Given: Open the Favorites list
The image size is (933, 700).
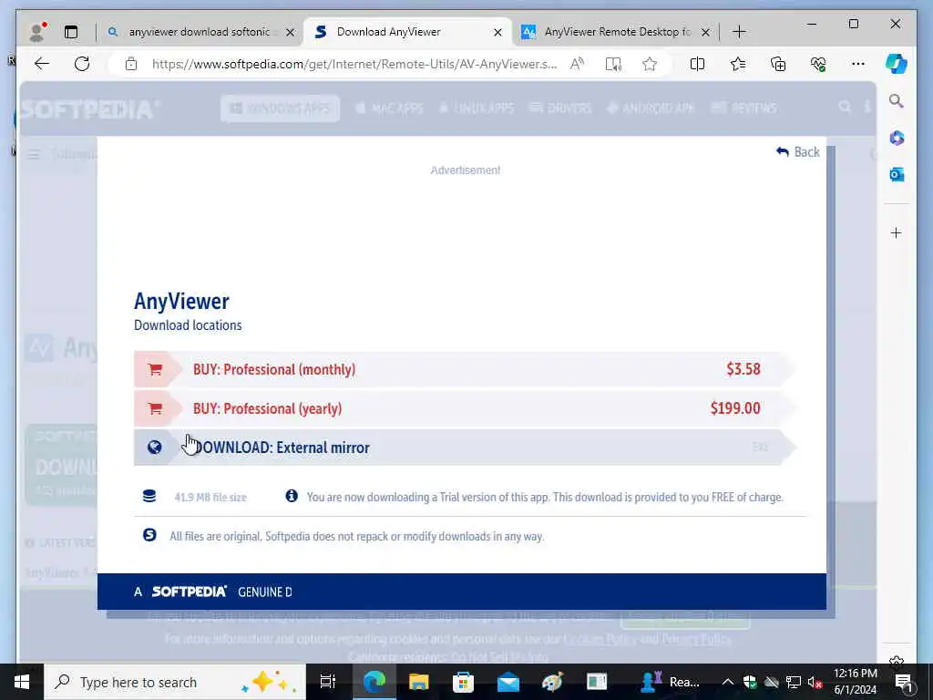Looking at the screenshot, I should 738,64.
